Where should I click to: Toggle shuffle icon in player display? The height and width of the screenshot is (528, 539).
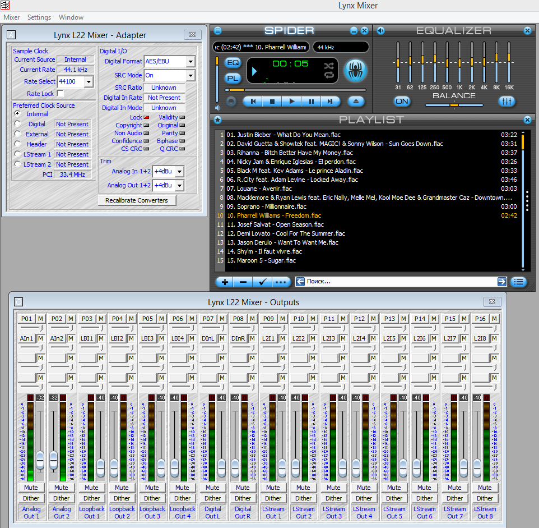(329, 66)
